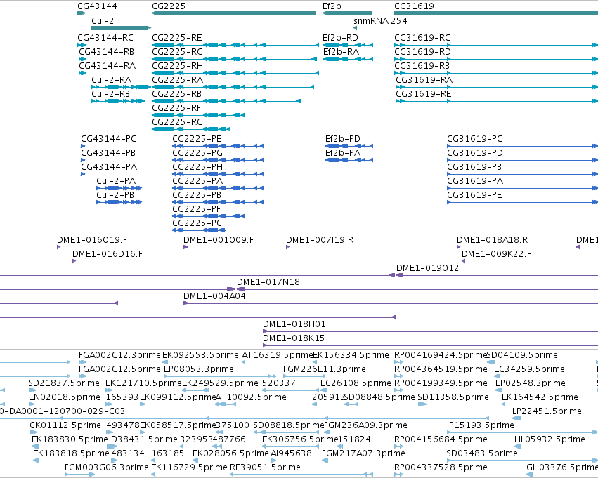Click the DME1-019O12 BAC clone
This screenshot has height=478, width=598.
click(x=497, y=275)
